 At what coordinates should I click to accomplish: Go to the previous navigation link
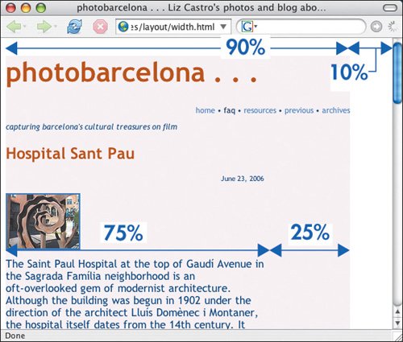[x=299, y=110]
